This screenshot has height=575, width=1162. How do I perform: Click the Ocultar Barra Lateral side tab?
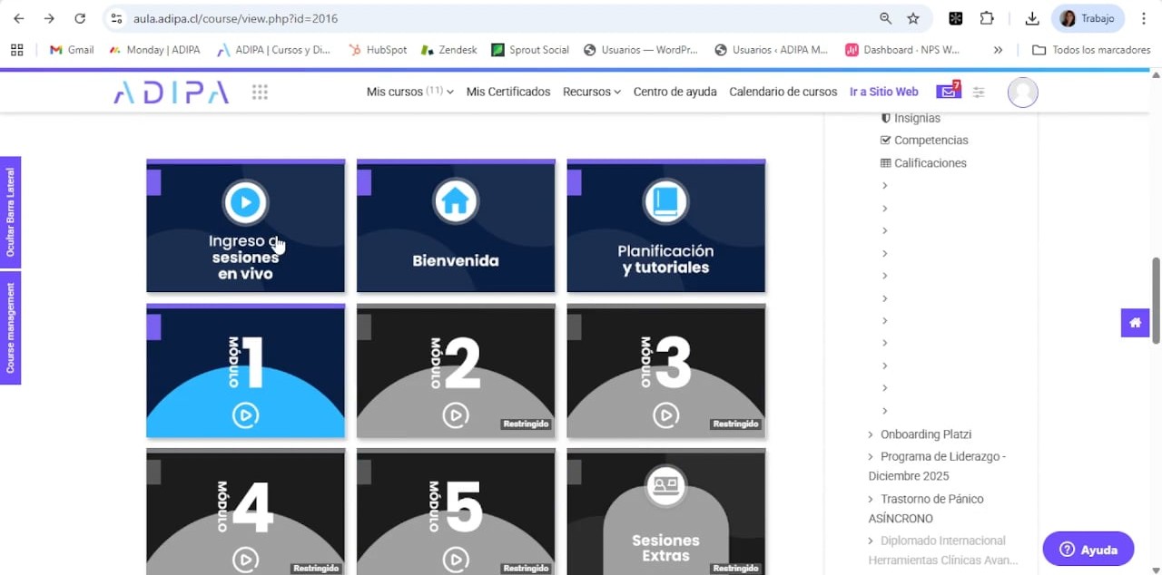click(x=10, y=212)
